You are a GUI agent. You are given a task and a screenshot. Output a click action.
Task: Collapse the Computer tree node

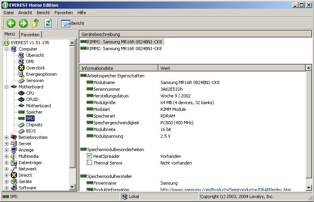point(6,49)
